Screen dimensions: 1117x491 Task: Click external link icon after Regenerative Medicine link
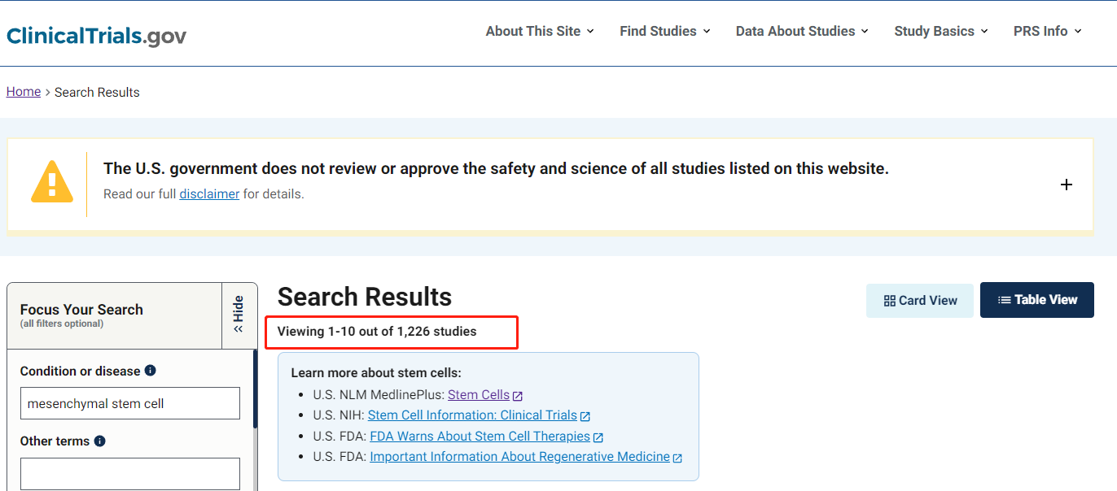[x=677, y=458]
